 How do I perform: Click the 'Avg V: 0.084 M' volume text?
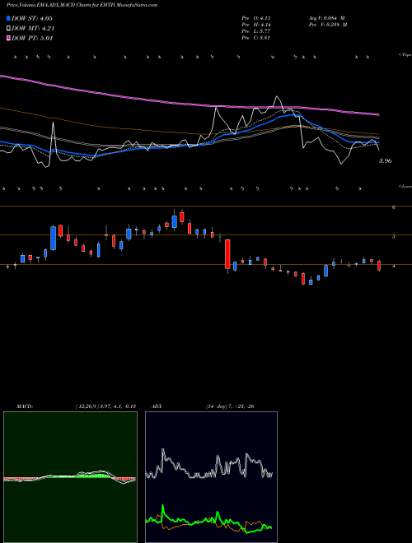(x=326, y=17)
